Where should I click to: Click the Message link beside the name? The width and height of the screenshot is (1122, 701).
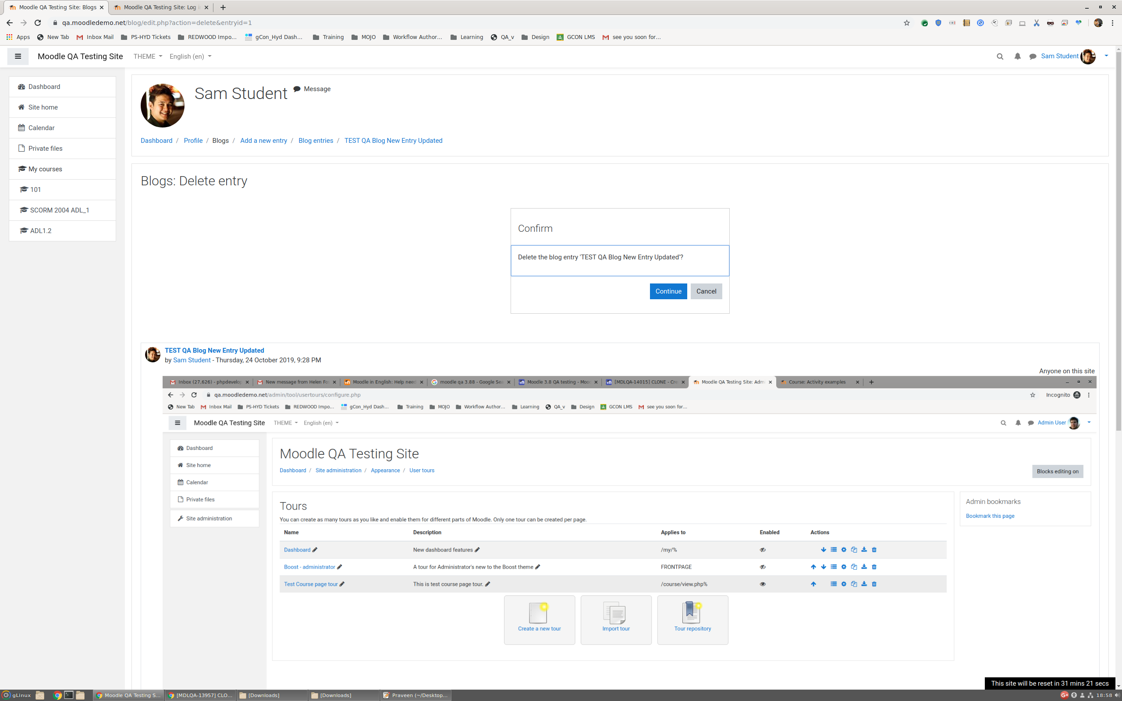(x=312, y=89)
